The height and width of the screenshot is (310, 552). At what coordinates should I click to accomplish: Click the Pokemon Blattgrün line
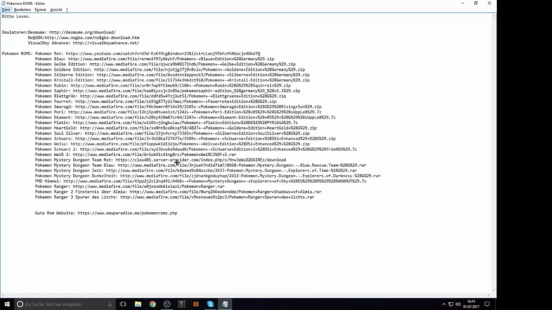point(160,96)
